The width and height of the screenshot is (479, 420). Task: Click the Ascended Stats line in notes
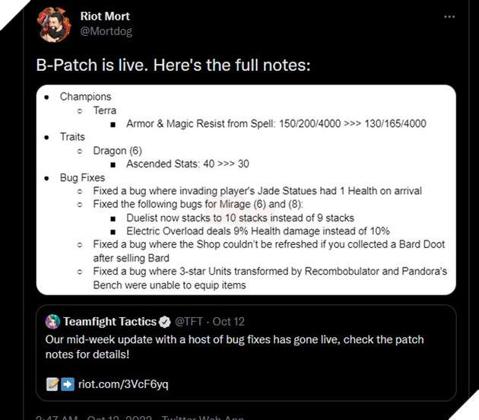pos(188,164)
